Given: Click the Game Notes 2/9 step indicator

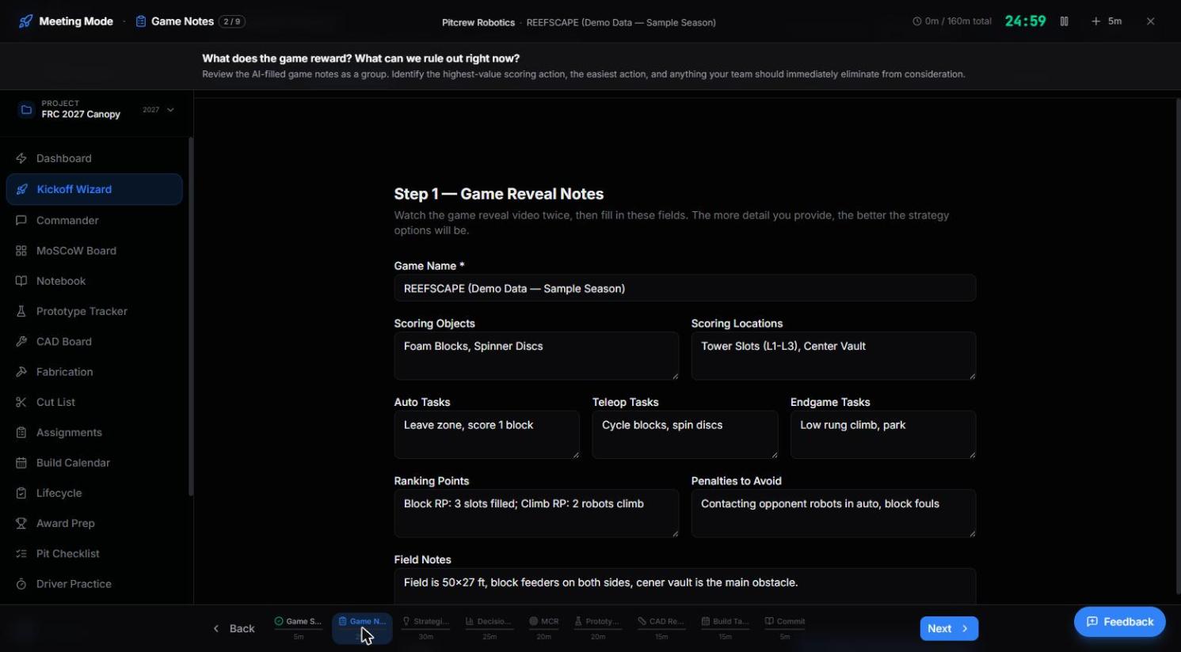Looking at the screenshot, I should pyautogui.click(x=190, y=21).
